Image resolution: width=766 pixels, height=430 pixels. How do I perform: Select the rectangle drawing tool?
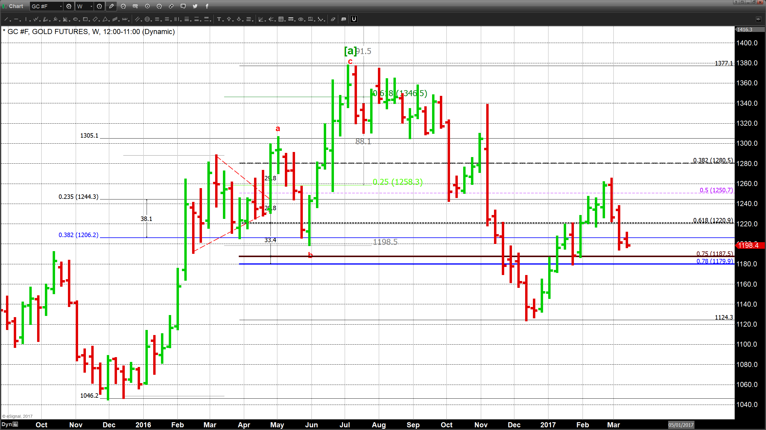click(x=85, y=19)
